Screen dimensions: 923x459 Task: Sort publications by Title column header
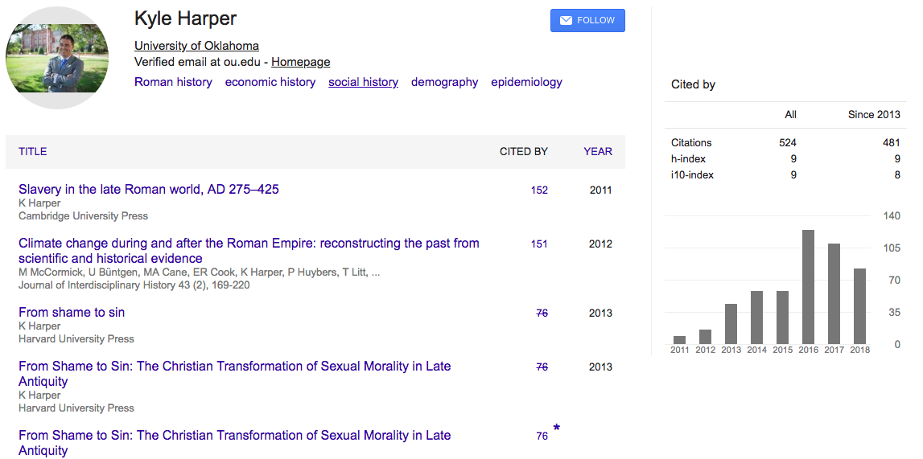point(33,151)
